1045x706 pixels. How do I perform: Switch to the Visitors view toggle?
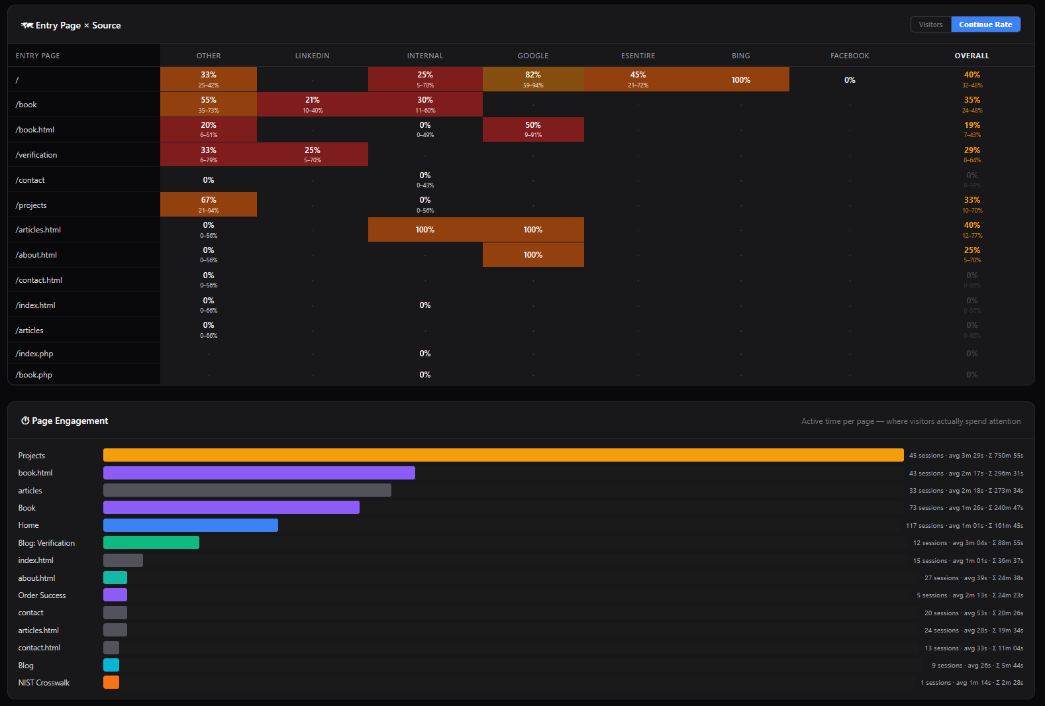click(930, 25)
